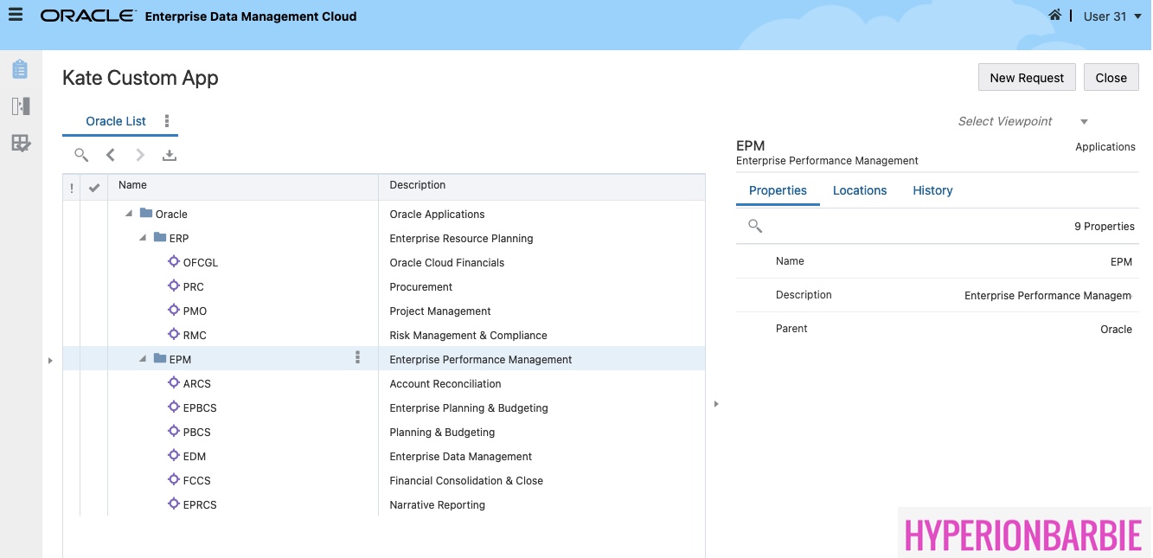Image resolution: width=1153 pixels, height=558 pixels.
Task: Switch to the Locations tab
Action: [x=859, y=190]
